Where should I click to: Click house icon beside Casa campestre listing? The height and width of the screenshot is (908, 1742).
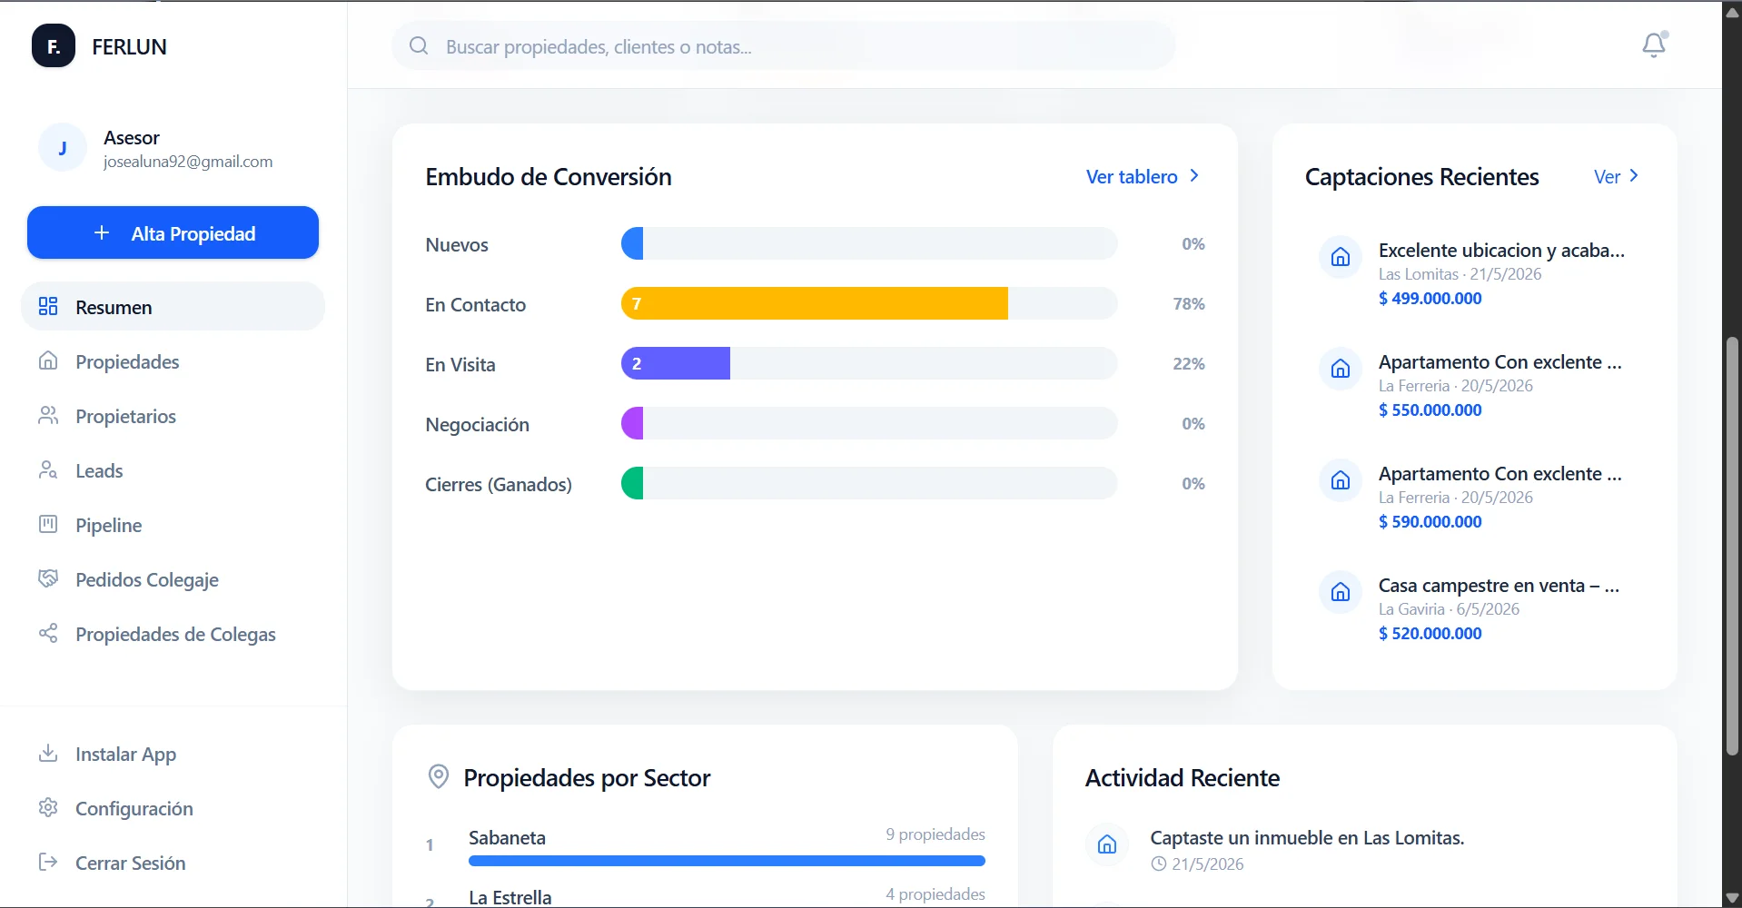click(x=1341, y=592)
